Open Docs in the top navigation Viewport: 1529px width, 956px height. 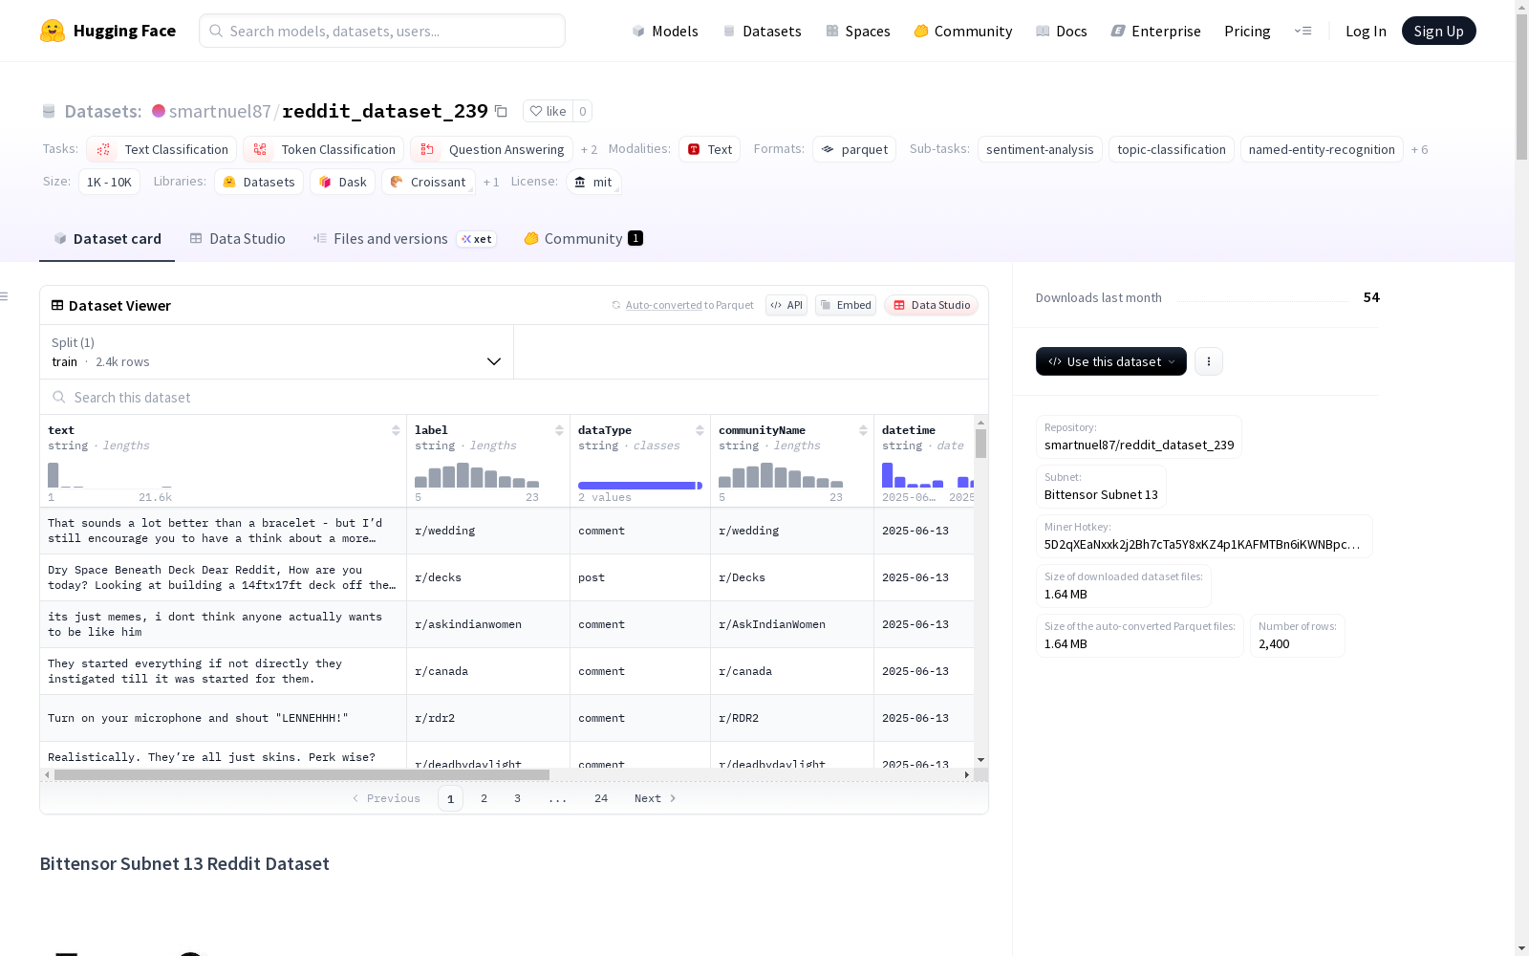[x=1062, y=31]
